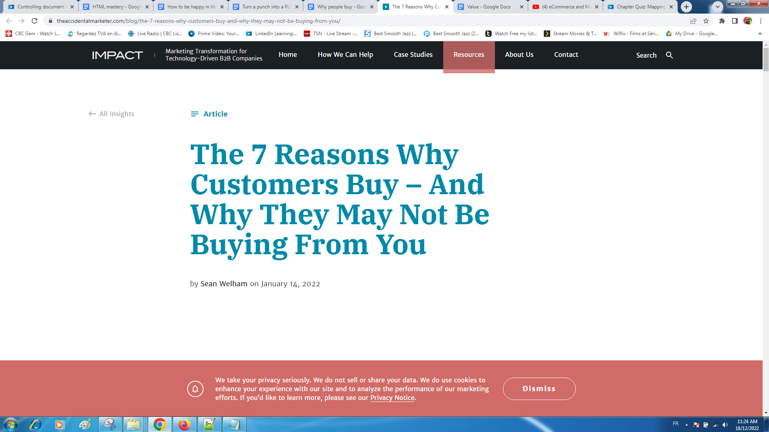Bookmark this page with the star icon
Image resolution: width=769 pixels, height=432 pixels.
click(x=706, y=21)
